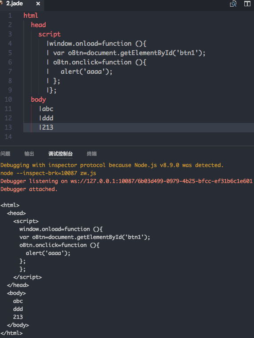
Task: Place the cursor on the 'script' tag line
Action: [x=50, y=34]
